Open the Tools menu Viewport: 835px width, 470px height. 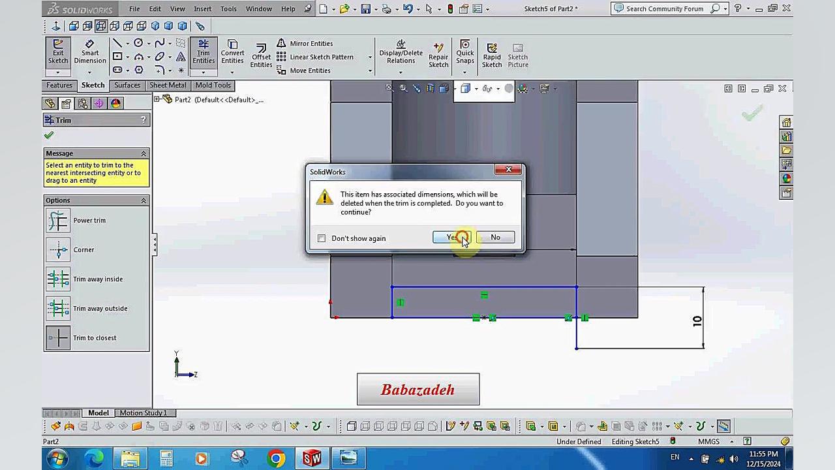[228, 9]
